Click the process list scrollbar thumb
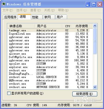The width and height of the screenshot is (104, 109). click(x=95, y=41)
